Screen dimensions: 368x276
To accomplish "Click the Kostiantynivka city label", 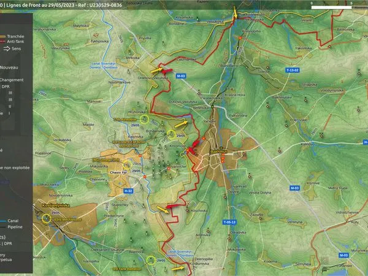I will 56,205.
